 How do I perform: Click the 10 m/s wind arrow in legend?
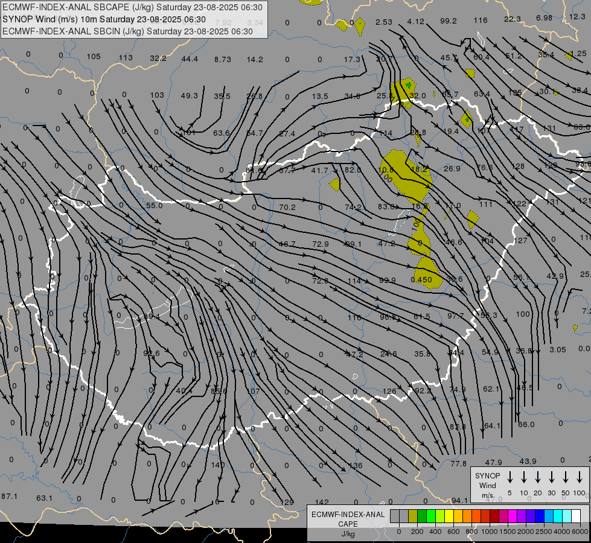coord(524,477)
